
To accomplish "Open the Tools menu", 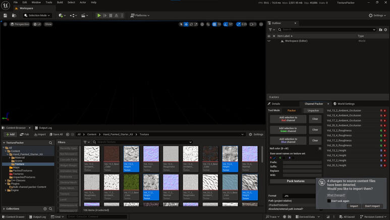I will (49, 3).
